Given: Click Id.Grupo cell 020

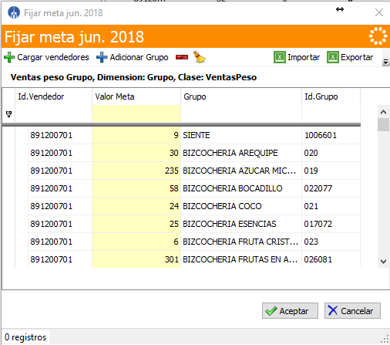Looking at the screenshot, I should pyautogui.click(x=331, y=153).
